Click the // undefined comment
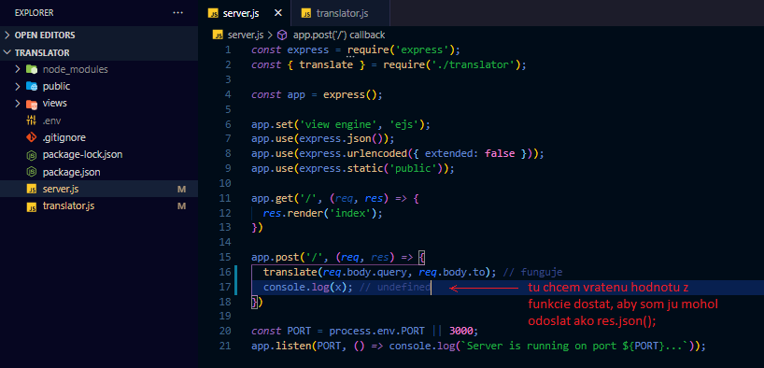This screenshot has height=368, width=764. point(395,287)
